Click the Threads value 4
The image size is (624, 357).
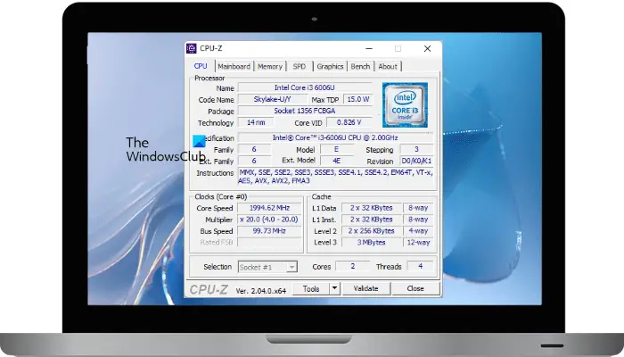pos(420,266)
